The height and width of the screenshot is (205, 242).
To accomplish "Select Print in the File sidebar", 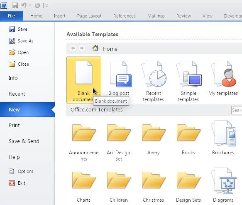I will pyautogui.click(x=14, y=126).
